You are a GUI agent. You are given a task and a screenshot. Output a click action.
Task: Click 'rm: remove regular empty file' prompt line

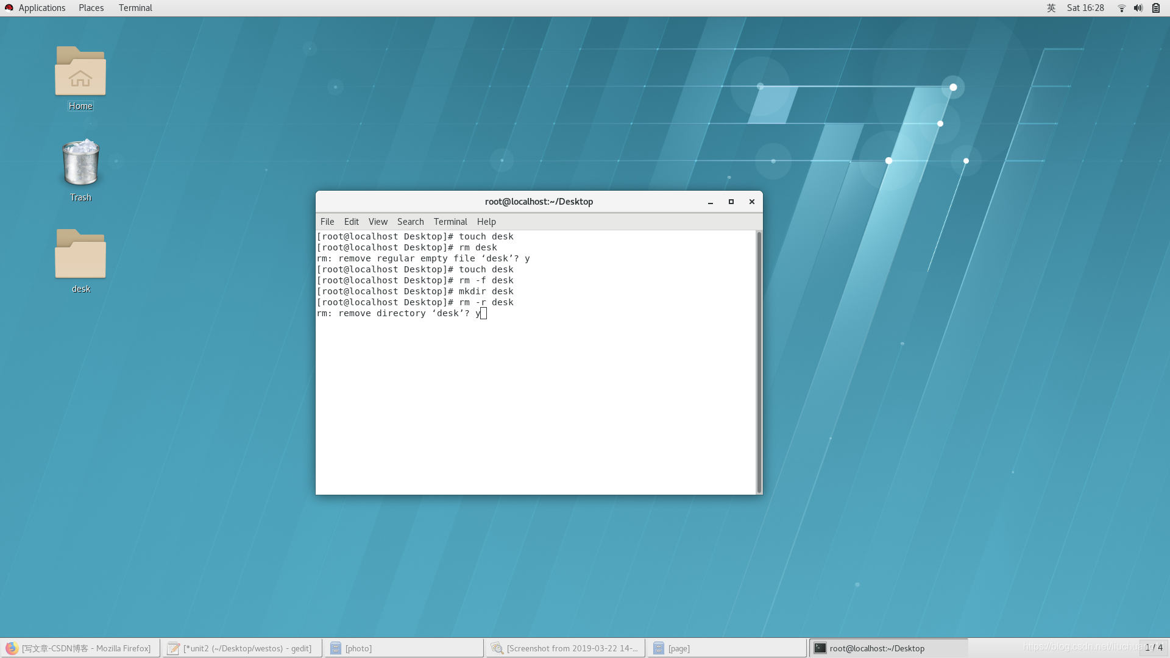click(424, 258)
